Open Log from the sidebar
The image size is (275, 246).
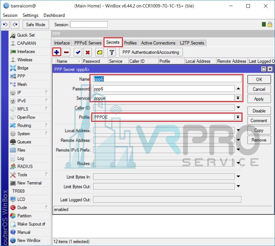point(21,158)
